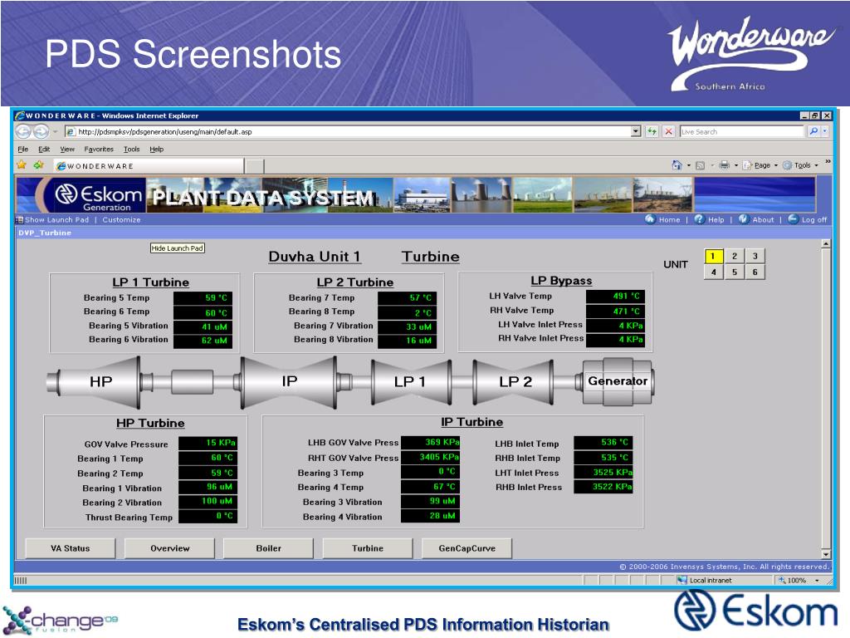Expand the Home button dropdown arrow
Viewport: 850px width, 638px height.
point(689,165)
